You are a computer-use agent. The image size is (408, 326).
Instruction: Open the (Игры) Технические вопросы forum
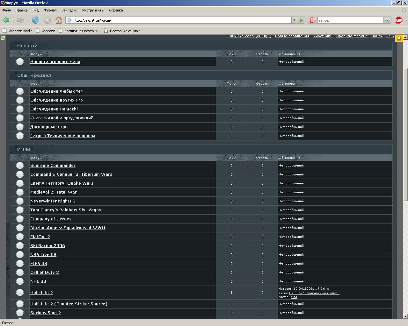click(x=63, y=136)
